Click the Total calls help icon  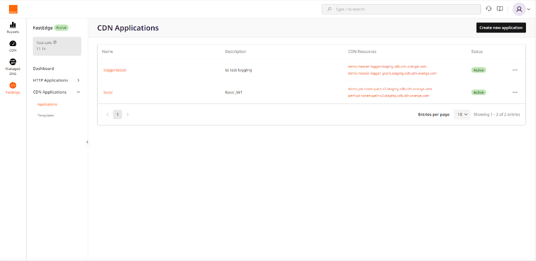[55, 42]
